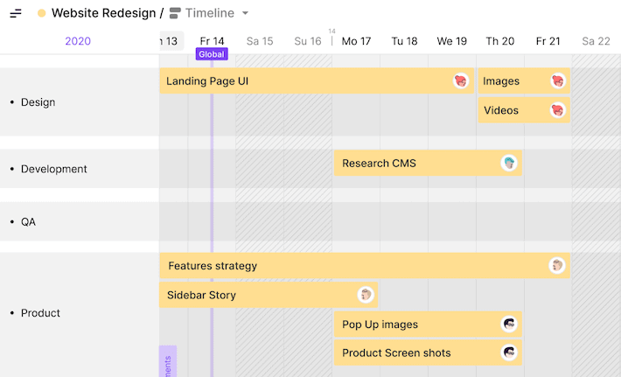Select the Global marker on timeline
621x377 pixels.
click(x=212, y=54)
